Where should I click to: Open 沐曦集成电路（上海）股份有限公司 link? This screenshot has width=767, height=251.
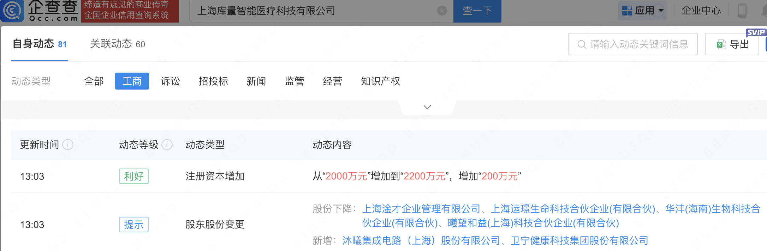click(x=421, y=241)
